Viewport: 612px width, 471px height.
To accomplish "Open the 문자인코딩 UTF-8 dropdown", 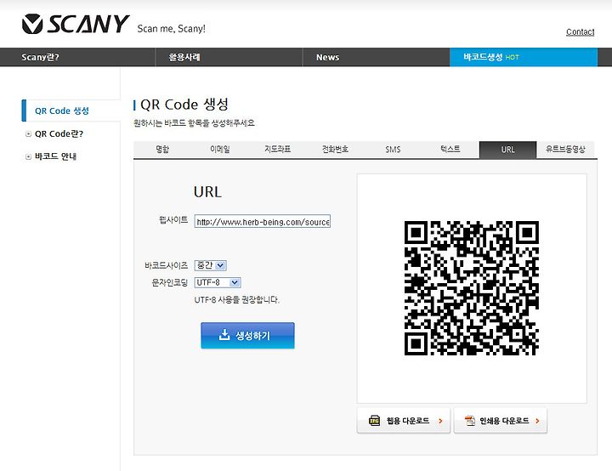I will [218, 282].
